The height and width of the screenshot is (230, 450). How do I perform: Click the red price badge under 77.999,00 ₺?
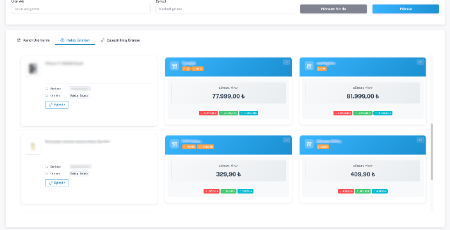208,113
